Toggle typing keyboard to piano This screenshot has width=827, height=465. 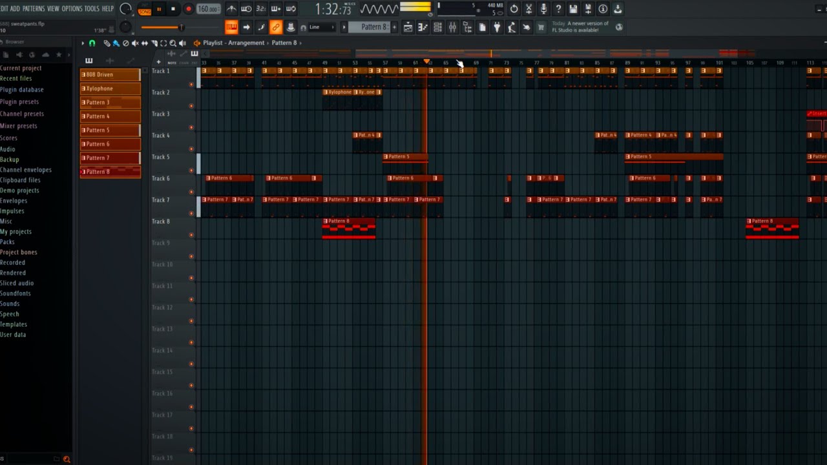pyautogui.click(x=231, y=27)
